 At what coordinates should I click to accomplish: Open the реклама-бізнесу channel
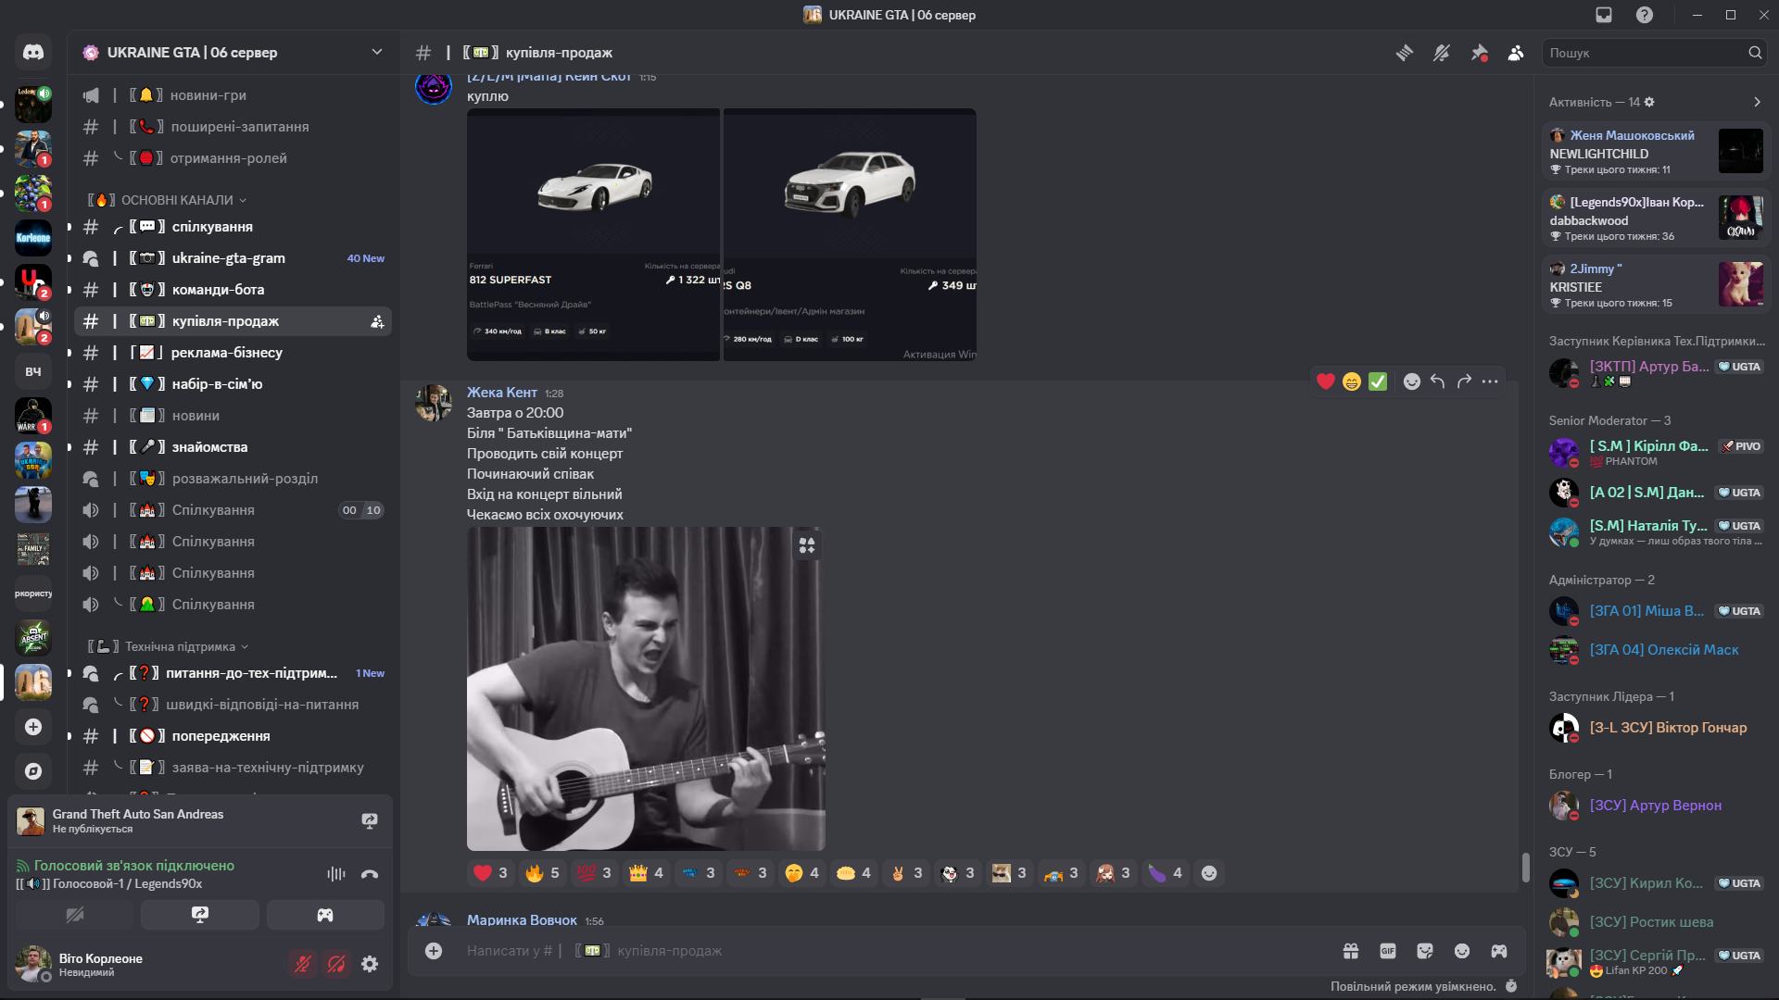click(233, 353)
